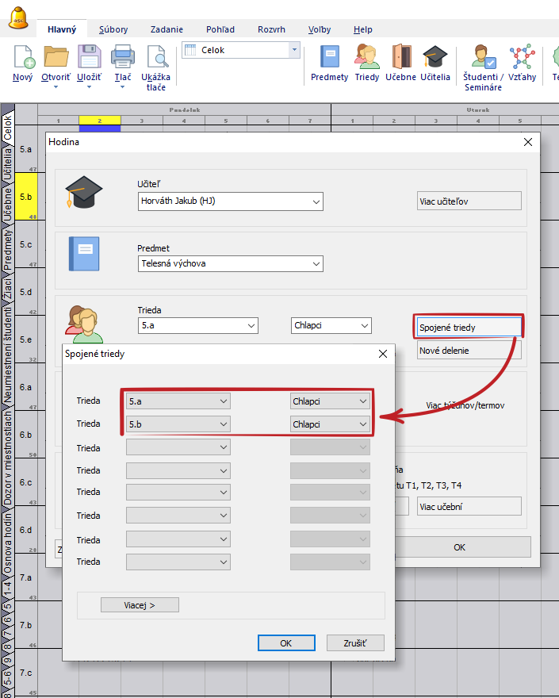Open the last empty Trieda dropdown
The image size is (559, 698).
tap(178, 562)
